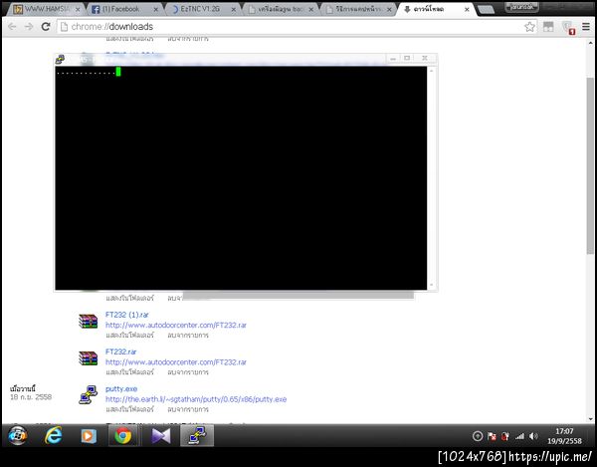
Task: Click inside the PuTTY terminal area
Action: [x=241, y=178]
